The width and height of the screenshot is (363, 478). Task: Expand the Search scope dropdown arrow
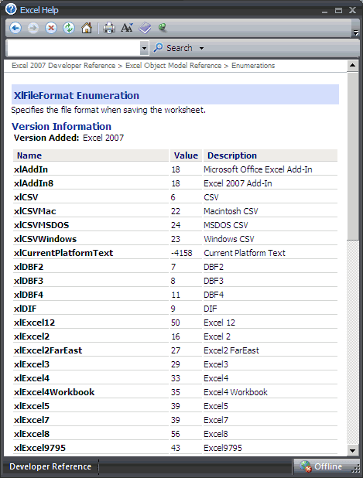point(201,48)
